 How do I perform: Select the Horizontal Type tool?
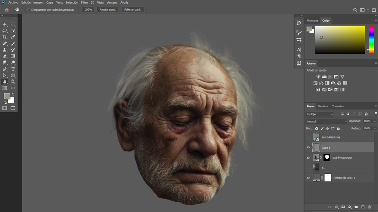point(13,69)
